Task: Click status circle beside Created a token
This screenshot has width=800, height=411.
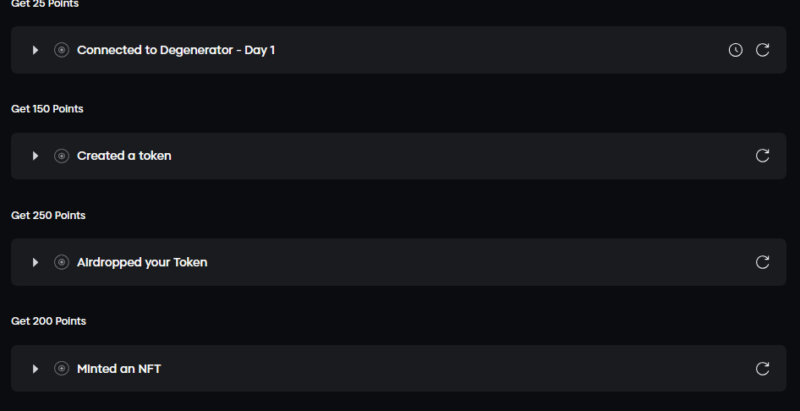Action: pyautogui.click(x=62, y=156)
